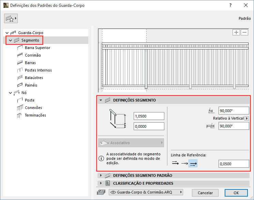This screenshot has width=254, height=200.
Task: Confirm with the OK button
Action: (236, 193)
